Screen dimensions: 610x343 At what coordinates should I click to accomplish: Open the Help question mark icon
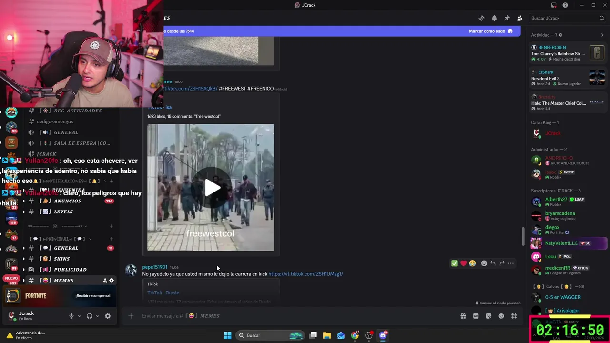point(565,5)
